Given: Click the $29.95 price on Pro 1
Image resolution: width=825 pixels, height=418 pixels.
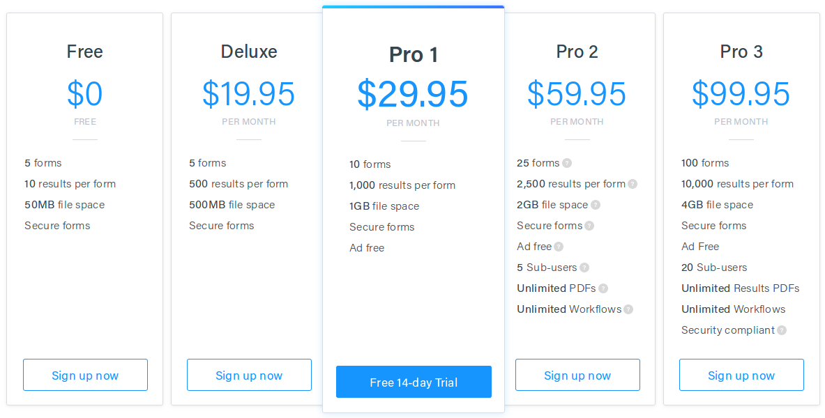Looking at the screenshot, I should point(414,93).
